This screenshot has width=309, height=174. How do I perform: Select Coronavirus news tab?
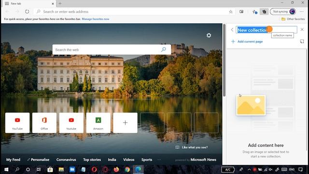(x=66, y=159)
